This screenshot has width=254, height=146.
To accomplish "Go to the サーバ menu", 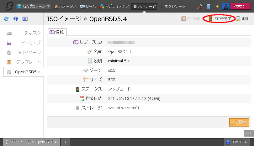I will pos(88,6).
